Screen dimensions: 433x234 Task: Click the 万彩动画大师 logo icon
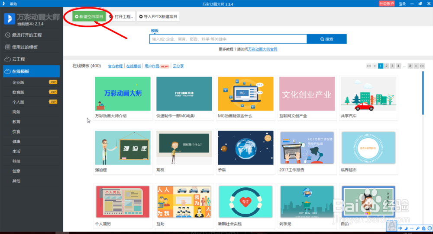coord(10,19)
